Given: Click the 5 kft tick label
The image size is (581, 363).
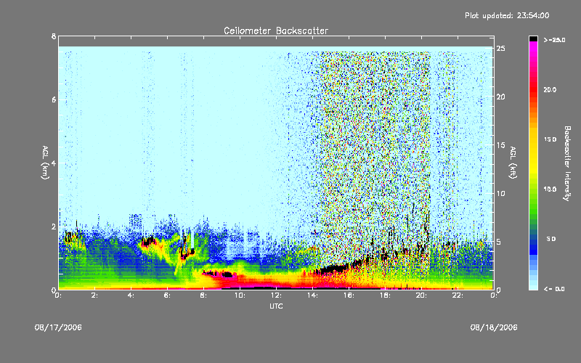Looking at the screenshot, I should click(499, 242).
